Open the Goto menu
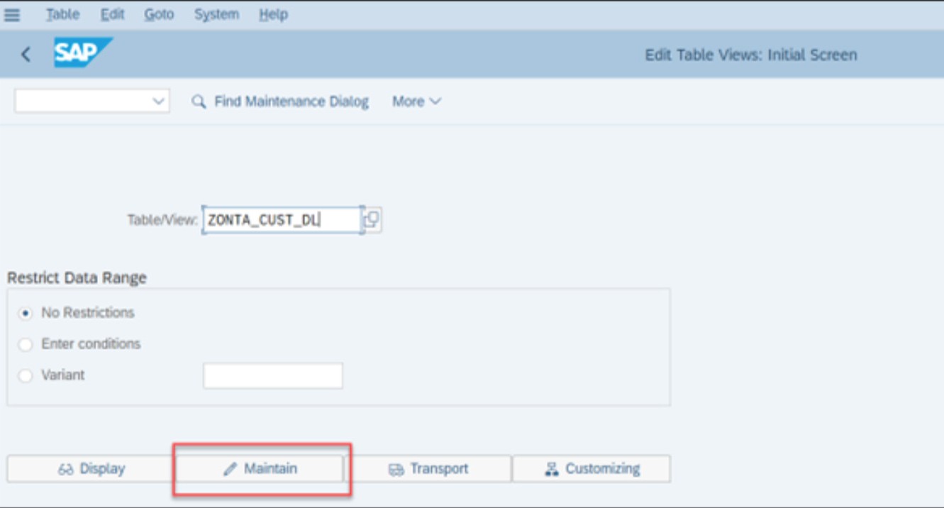This screenshot has height=508, width=944. [x=159, y=14]
